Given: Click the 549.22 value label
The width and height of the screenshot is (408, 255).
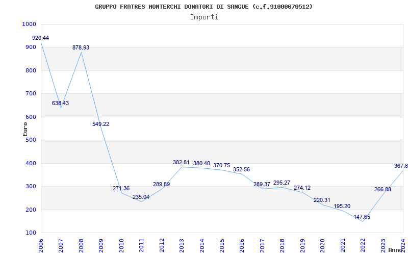Looking at the screenshot, I should [100, 124].
